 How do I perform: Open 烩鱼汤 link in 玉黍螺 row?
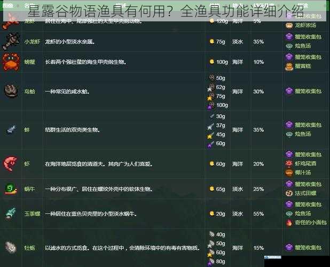click(x=303, y=214)
